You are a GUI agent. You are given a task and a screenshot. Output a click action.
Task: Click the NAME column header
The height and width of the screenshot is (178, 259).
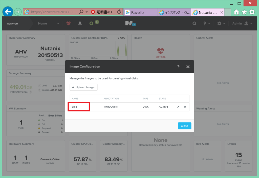75,99
